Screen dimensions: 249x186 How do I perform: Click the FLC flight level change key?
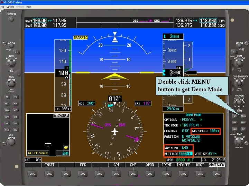click(7, 130)
